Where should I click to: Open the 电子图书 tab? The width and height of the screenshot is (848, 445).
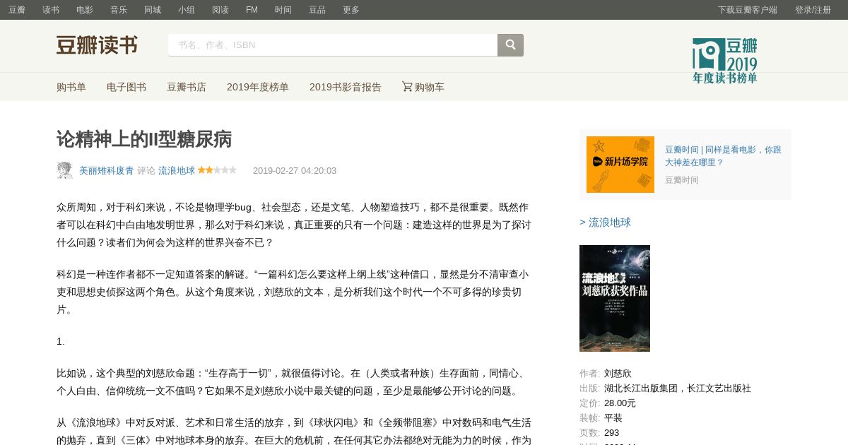126,87
